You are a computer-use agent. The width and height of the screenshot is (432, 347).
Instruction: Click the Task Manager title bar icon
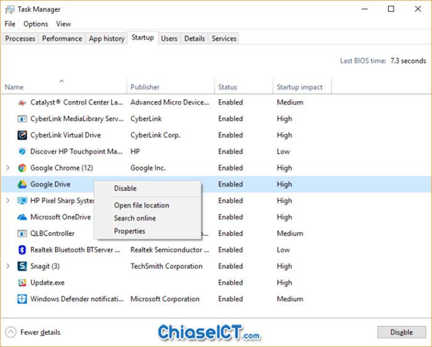10,9
